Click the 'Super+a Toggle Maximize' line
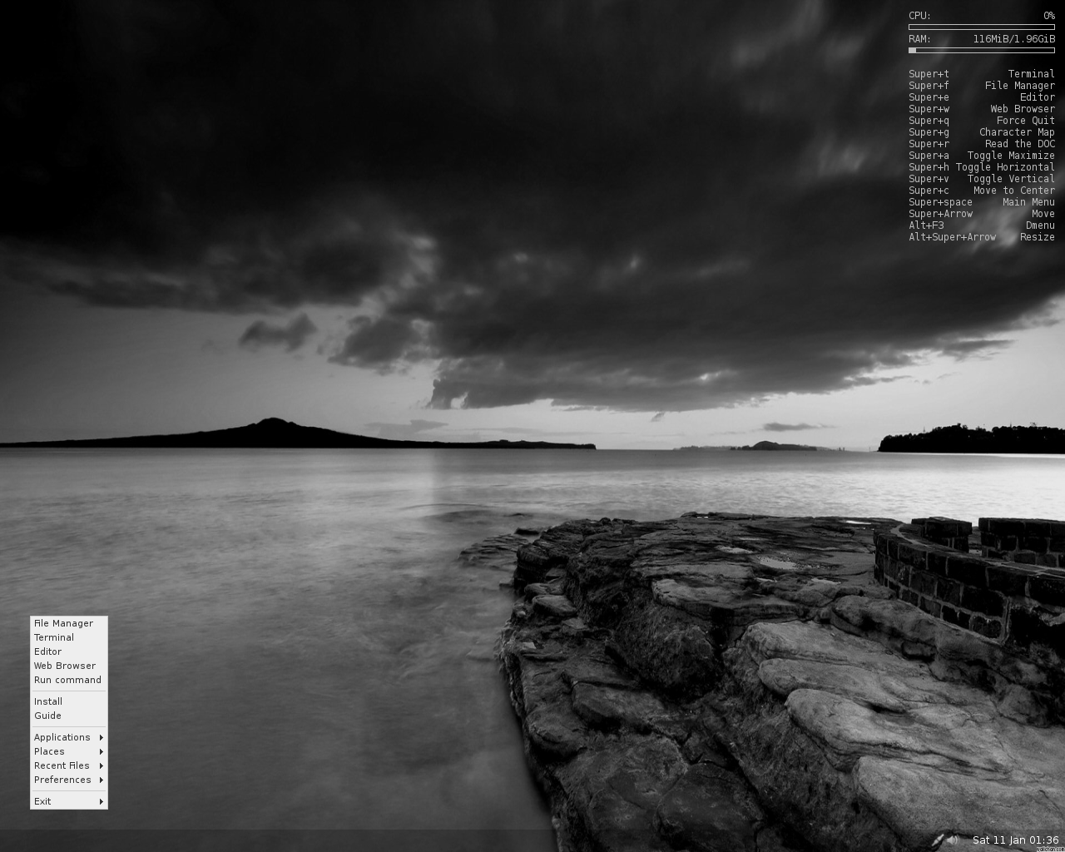Screen dimensions: 1065x852 (982, 156)
